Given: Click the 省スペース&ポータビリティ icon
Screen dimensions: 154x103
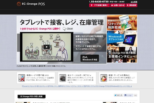Looking at the screenshot, I should 63,78.
